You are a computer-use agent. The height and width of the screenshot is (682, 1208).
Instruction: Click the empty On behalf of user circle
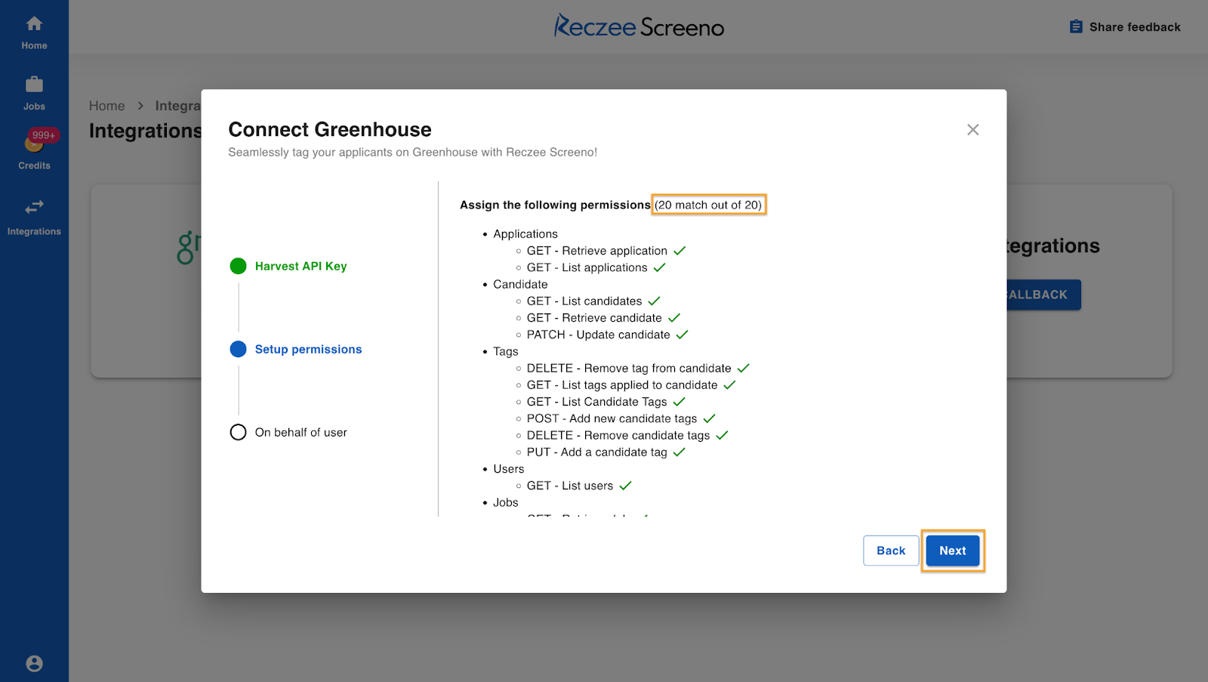tap(238, 432)
